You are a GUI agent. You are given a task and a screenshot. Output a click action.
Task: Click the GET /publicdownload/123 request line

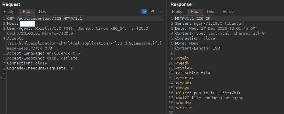pos(45,18)
